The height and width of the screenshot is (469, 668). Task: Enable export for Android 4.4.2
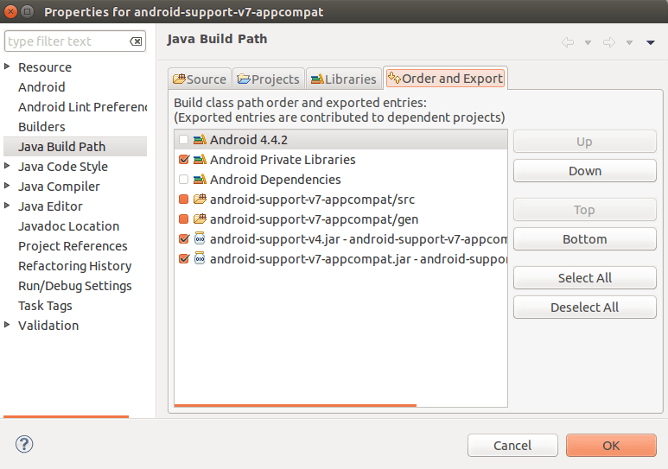pyautogui.click(x=183, y=140)
